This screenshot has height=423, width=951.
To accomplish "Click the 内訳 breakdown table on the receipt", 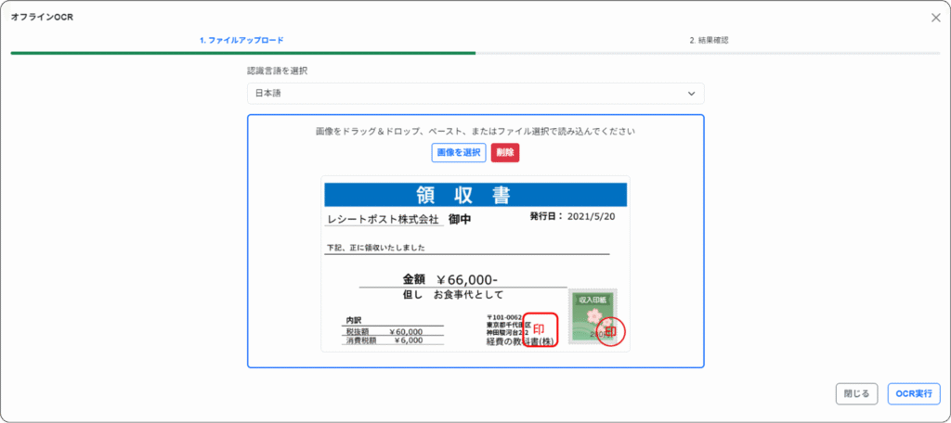I will [393, 331].
